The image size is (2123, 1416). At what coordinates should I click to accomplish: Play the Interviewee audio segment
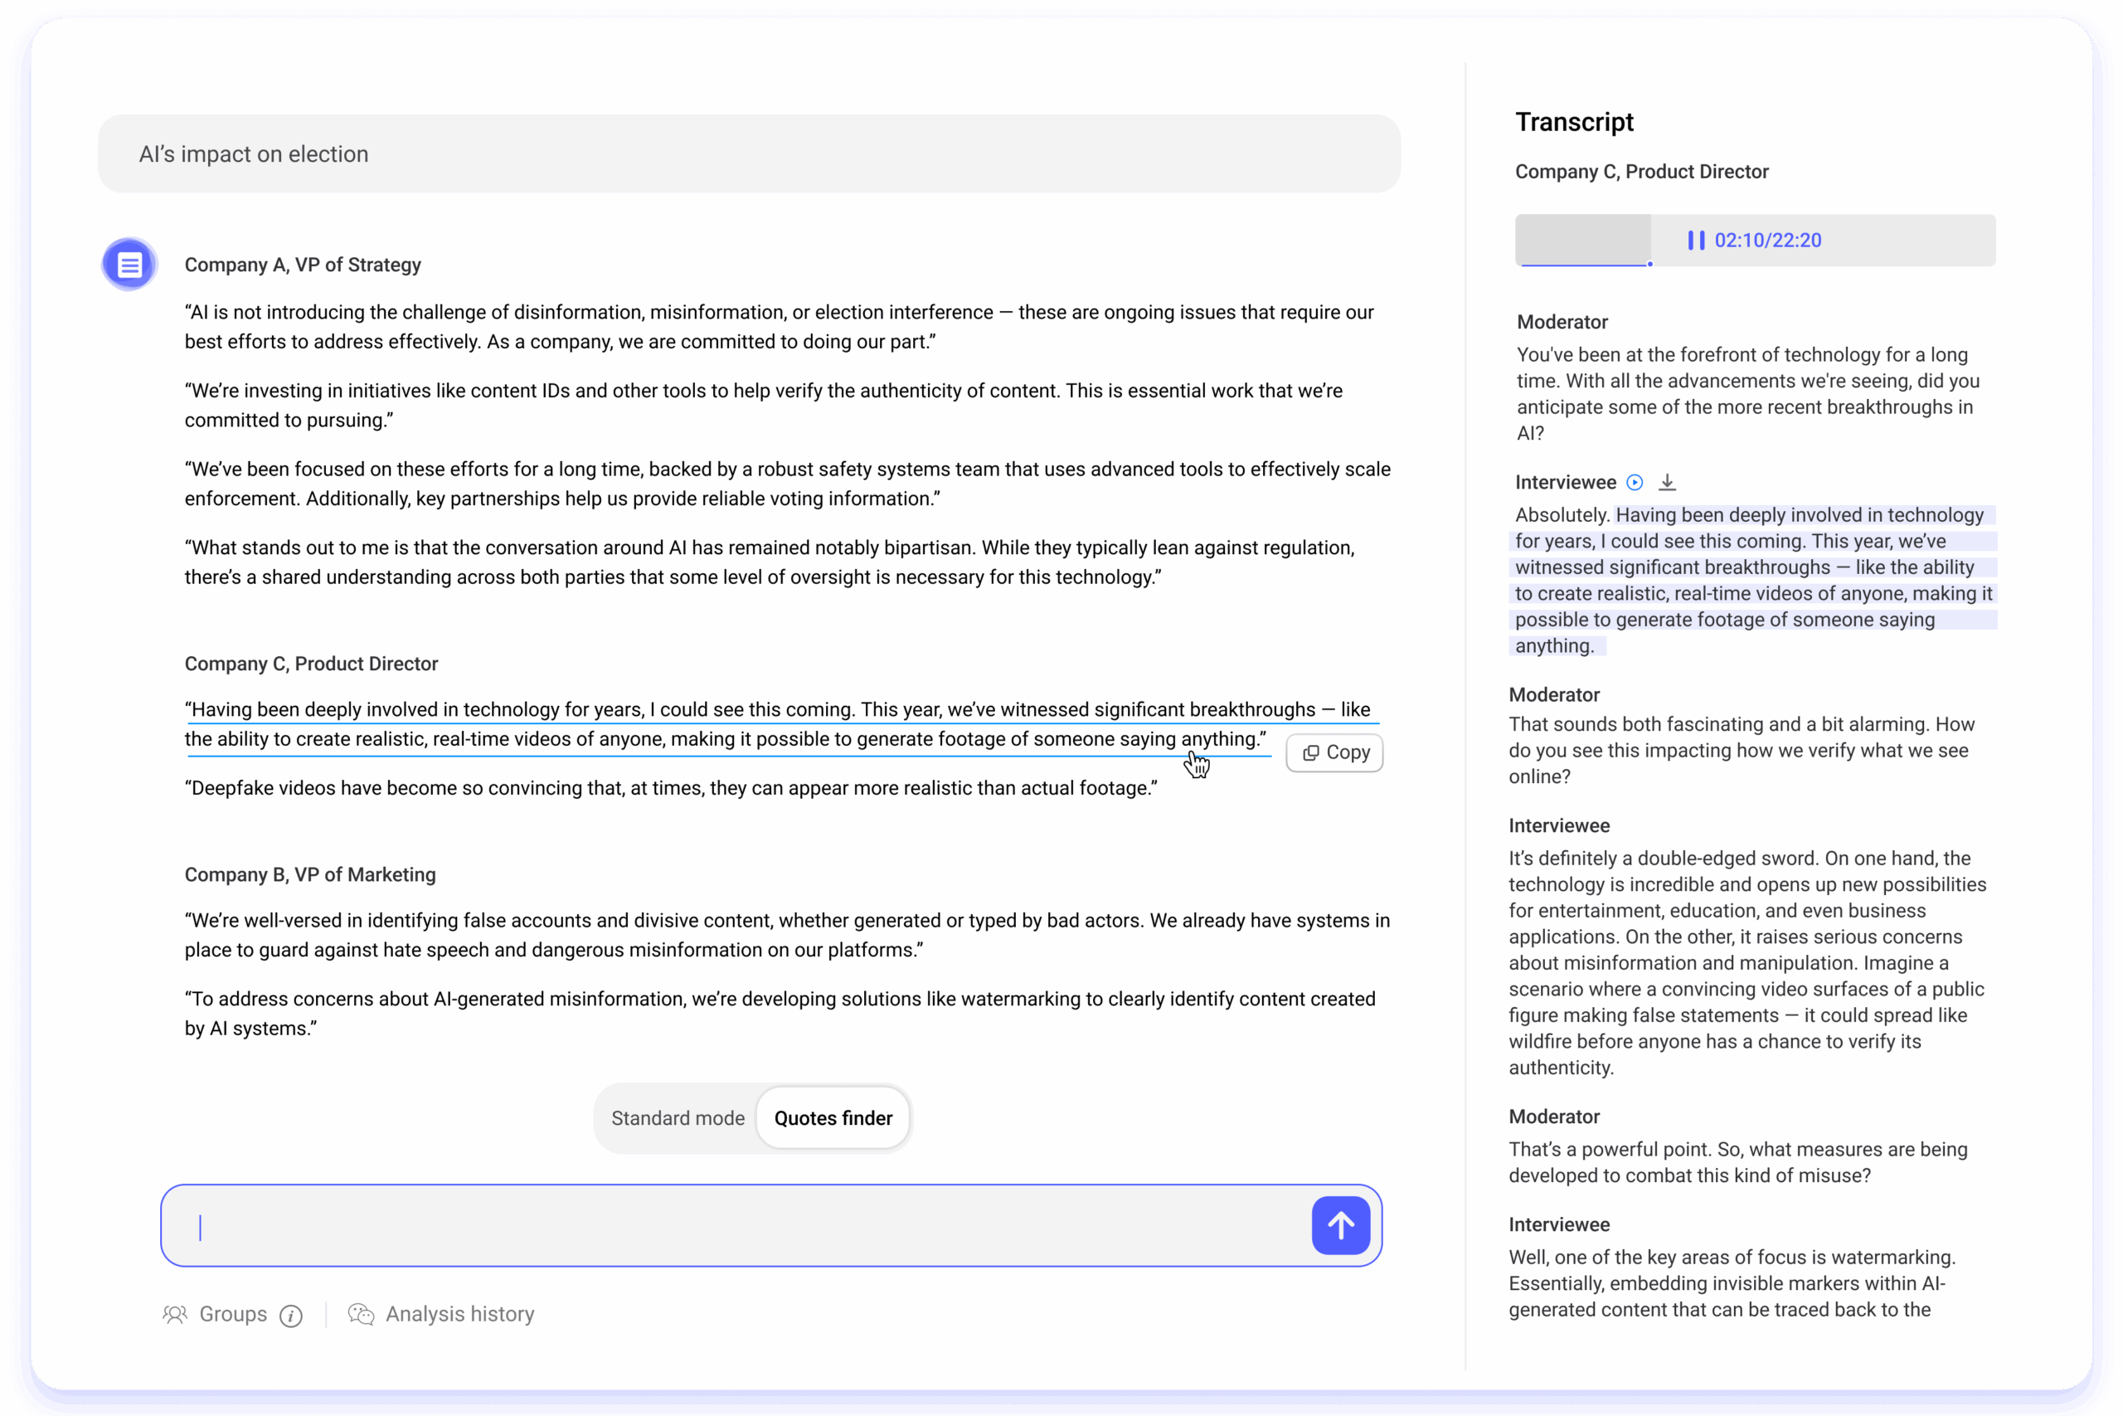coord(1635,482)
